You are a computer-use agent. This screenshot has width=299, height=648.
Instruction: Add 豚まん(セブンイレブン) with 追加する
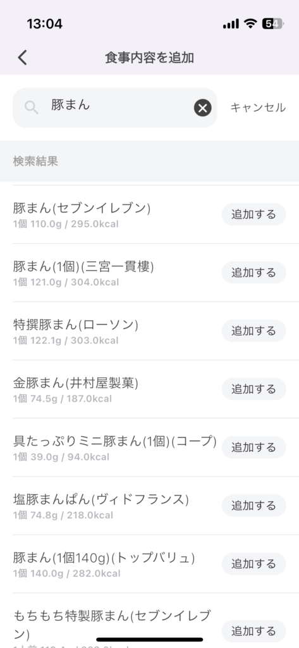pyautogui.click(x=254, y=214)
